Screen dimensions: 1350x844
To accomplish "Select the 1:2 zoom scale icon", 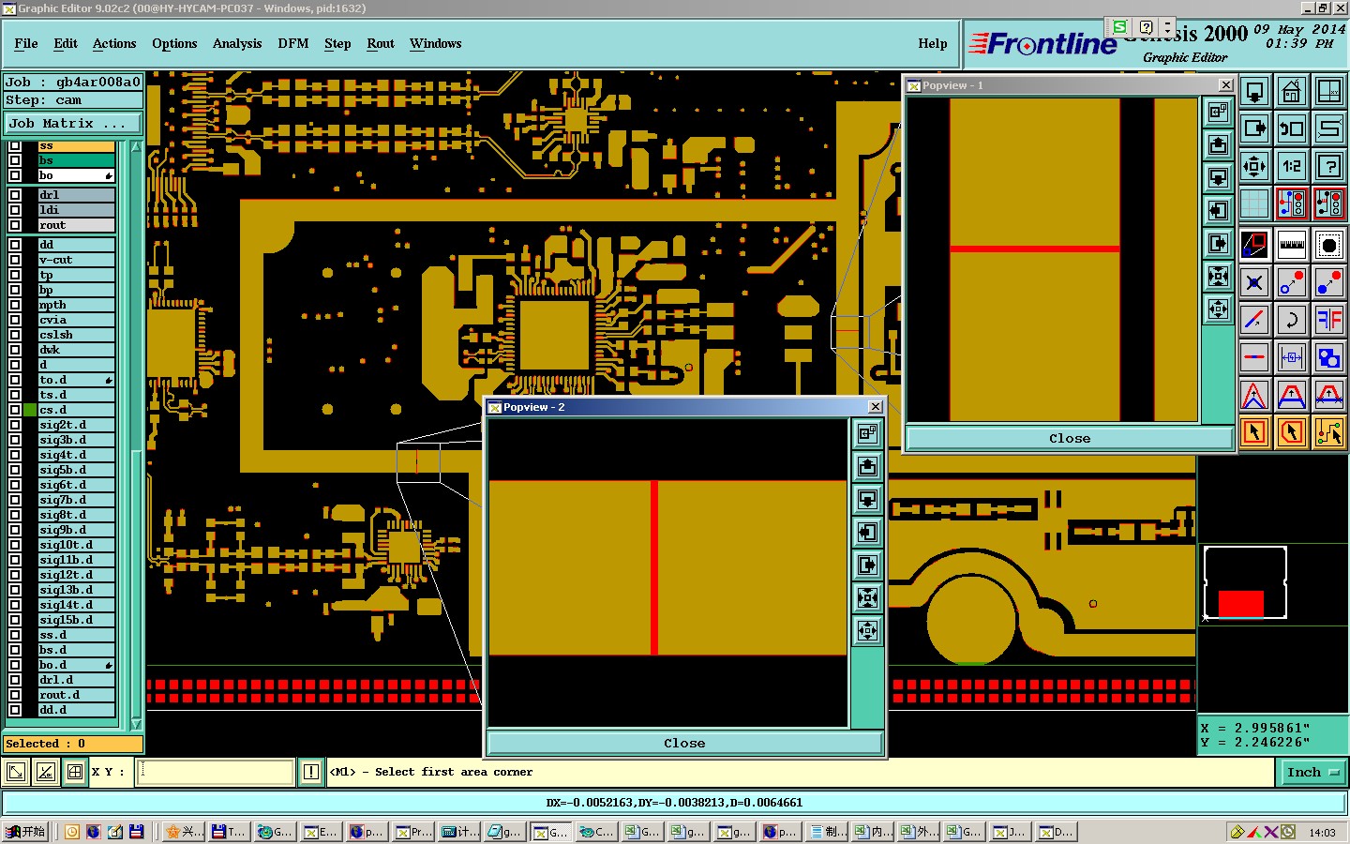I will pyautogui.click(x=1292, y=166).
